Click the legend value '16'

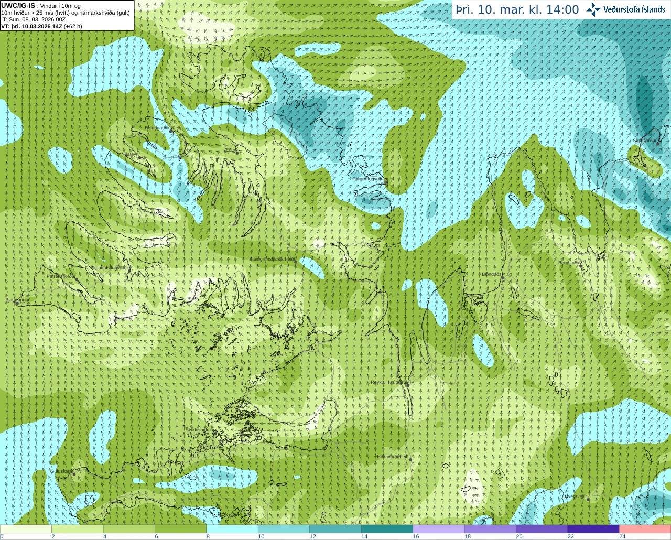pos(416,536)
